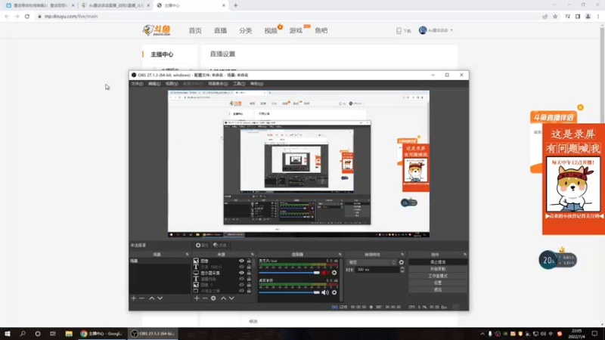The image size is (605, 340).
Task: Toggle lock on 显示器采集 source
Action: pyautogui.click(x=249, y=273)
